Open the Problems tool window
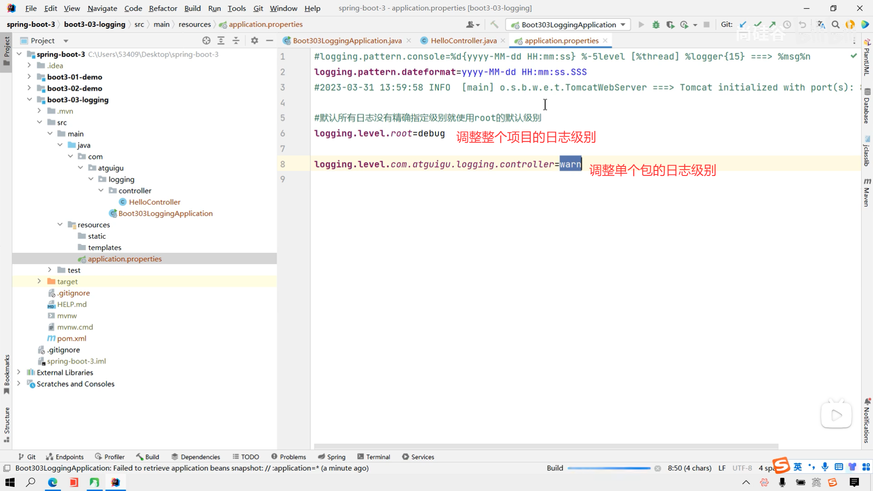873x491 pixels. pyautogui.click(x=288, y=457)
